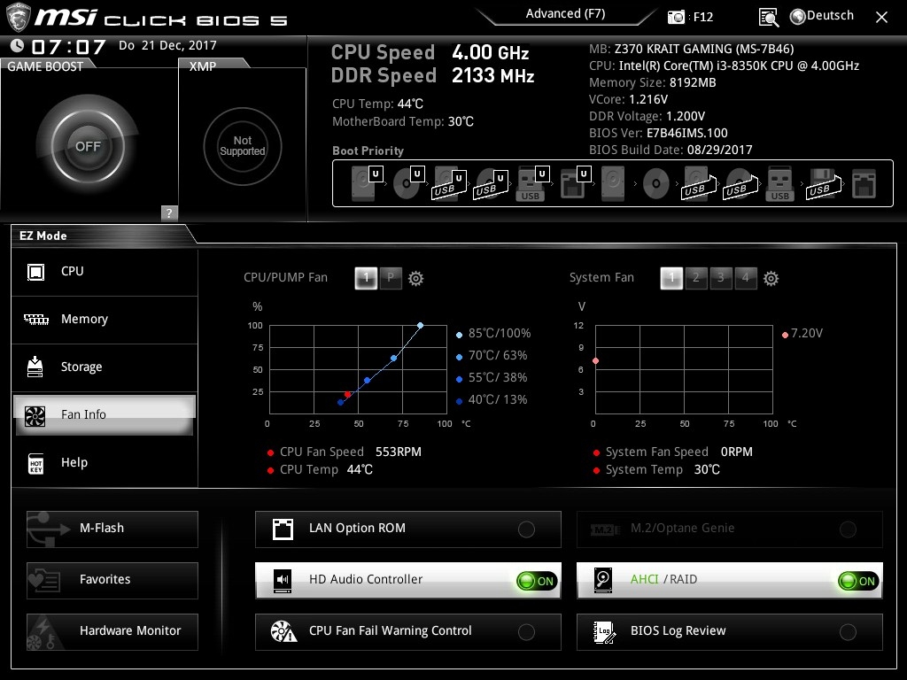This screenshot has height=680, width=907.
Task: Open Hardware Monitor
Action: coord(112,631)
